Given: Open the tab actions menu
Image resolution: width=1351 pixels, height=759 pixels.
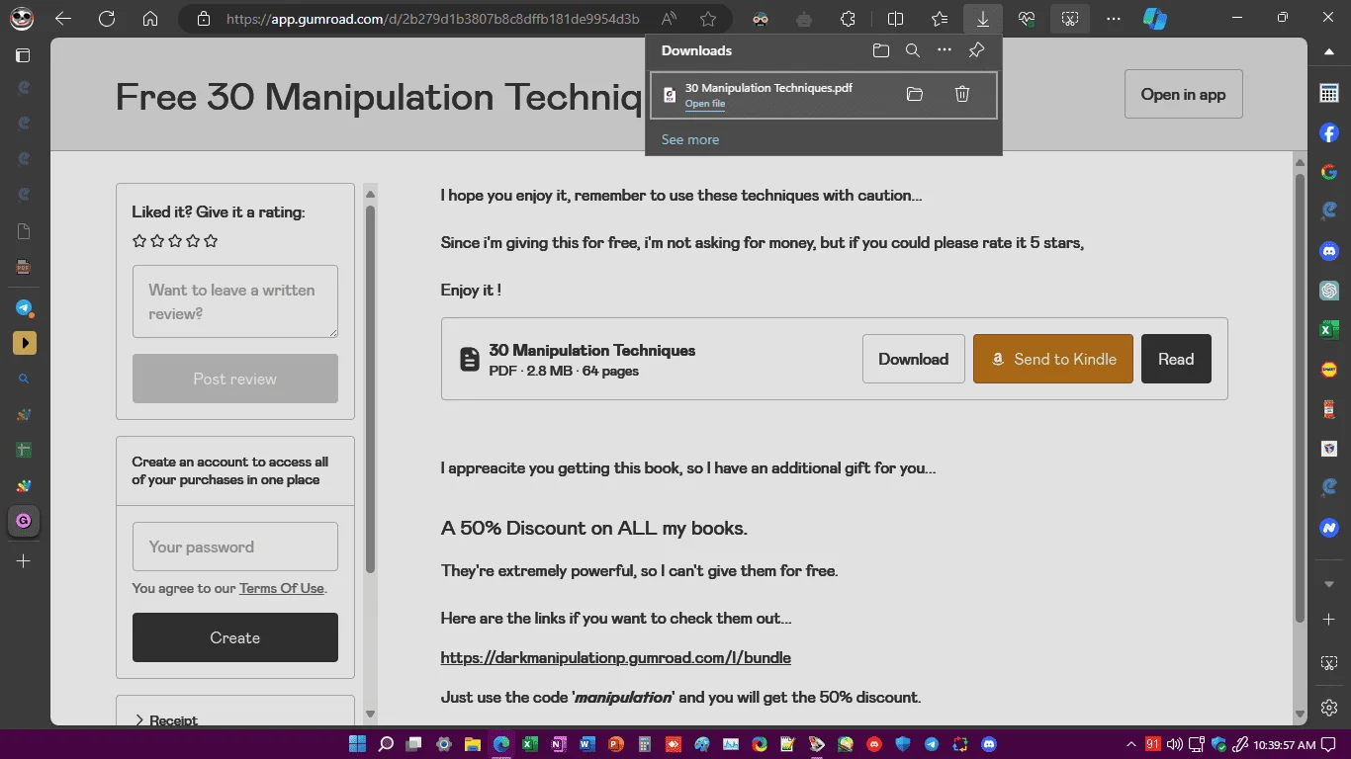Looking at the screenshot, I should coord(24,56).
